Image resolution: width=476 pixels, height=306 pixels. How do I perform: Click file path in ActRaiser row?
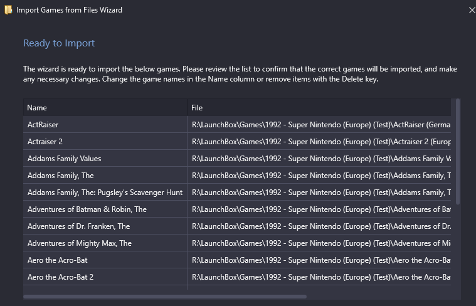pyautogui.click(x=319, y=124)
